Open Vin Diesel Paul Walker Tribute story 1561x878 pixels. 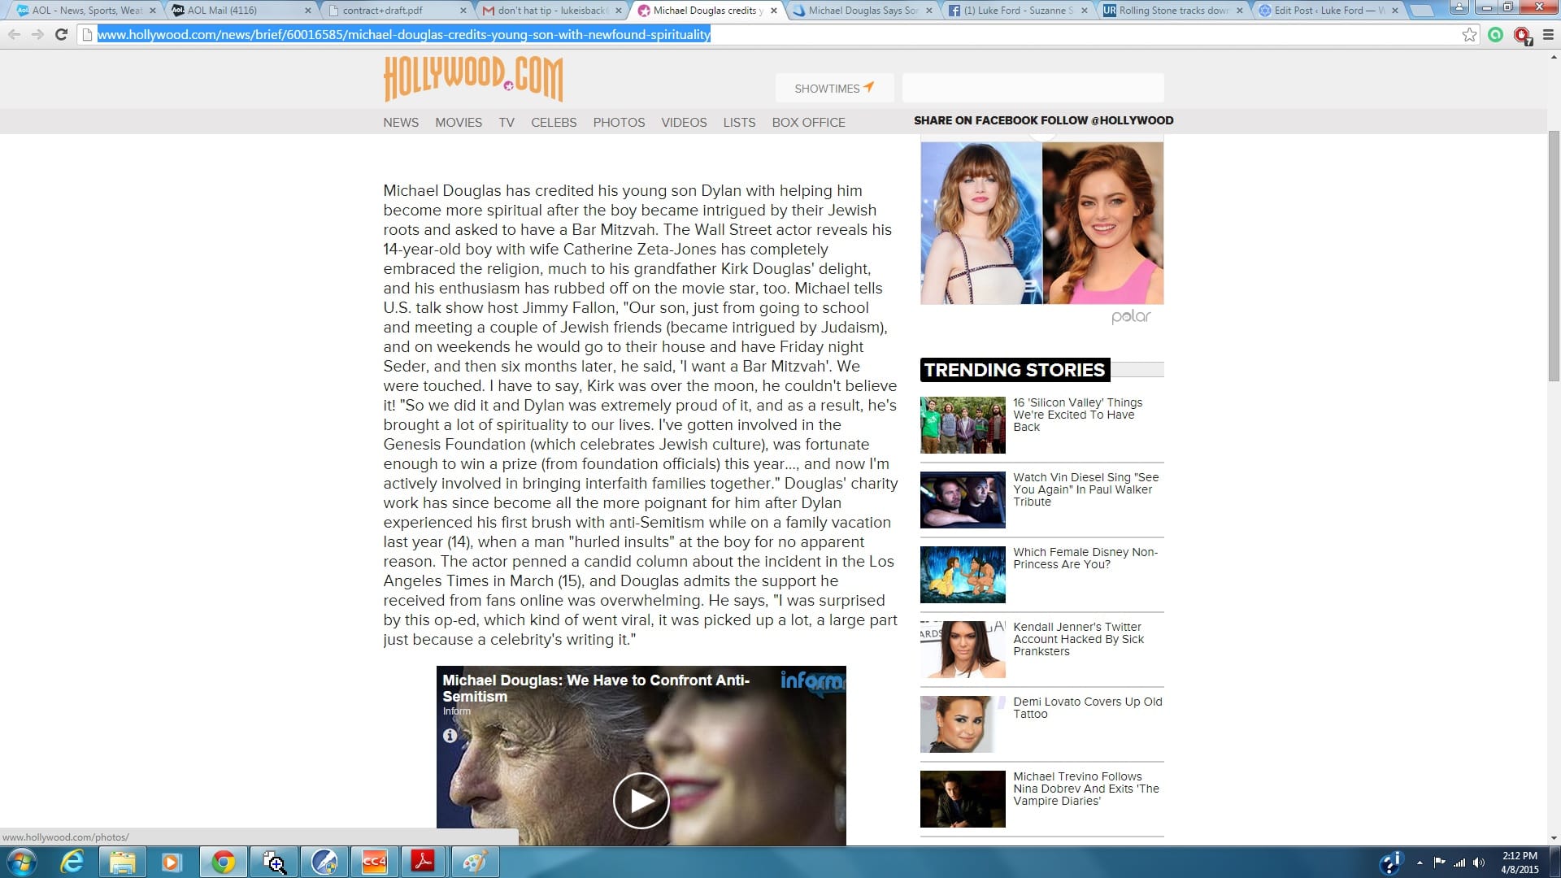[1085, 489]
